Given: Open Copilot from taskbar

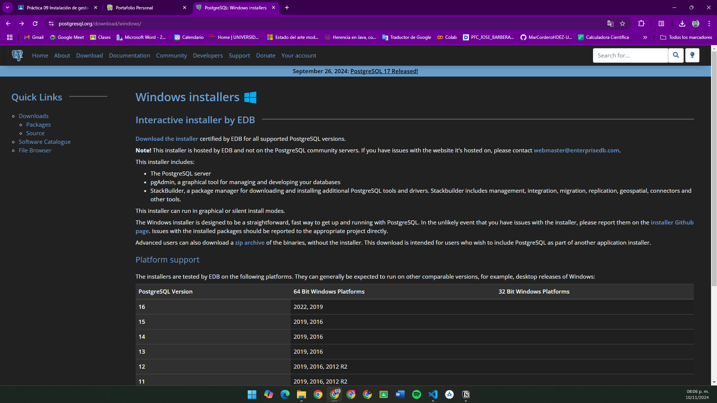Looking at the screenshot, I should 268,394.
